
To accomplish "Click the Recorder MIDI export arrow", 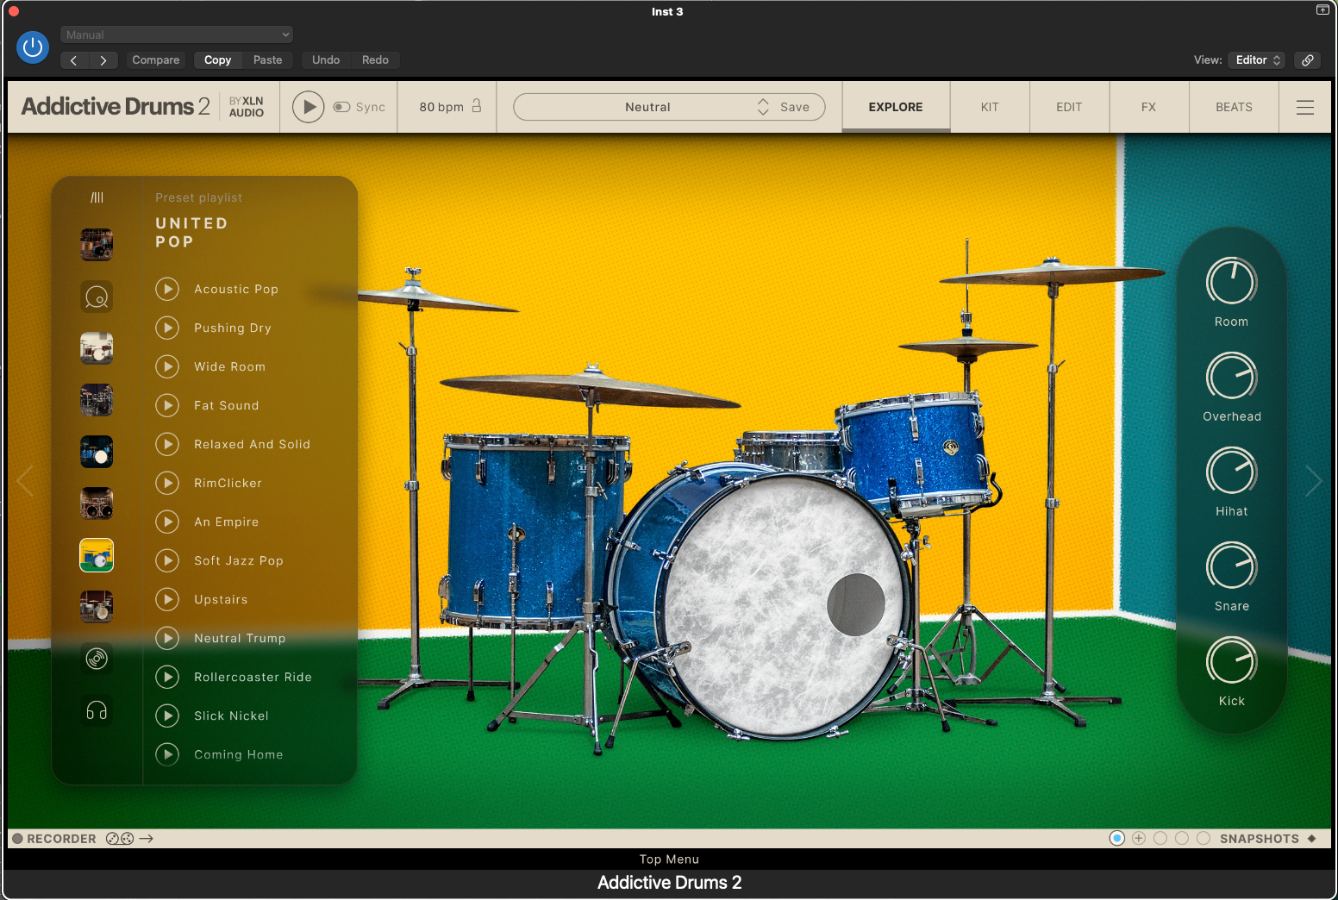I will click(147, 838).
